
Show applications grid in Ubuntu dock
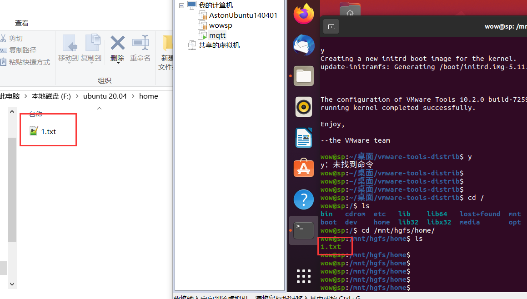(x=303, y=276)
